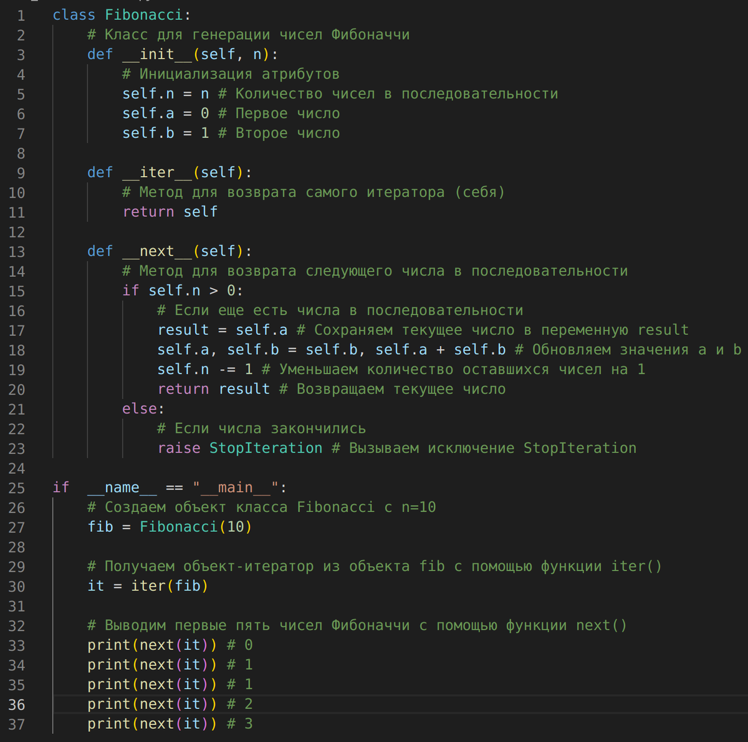Click the comment mentioning функции next()
The height and width of the screenshot is (742, 748).
coord(357,625)
